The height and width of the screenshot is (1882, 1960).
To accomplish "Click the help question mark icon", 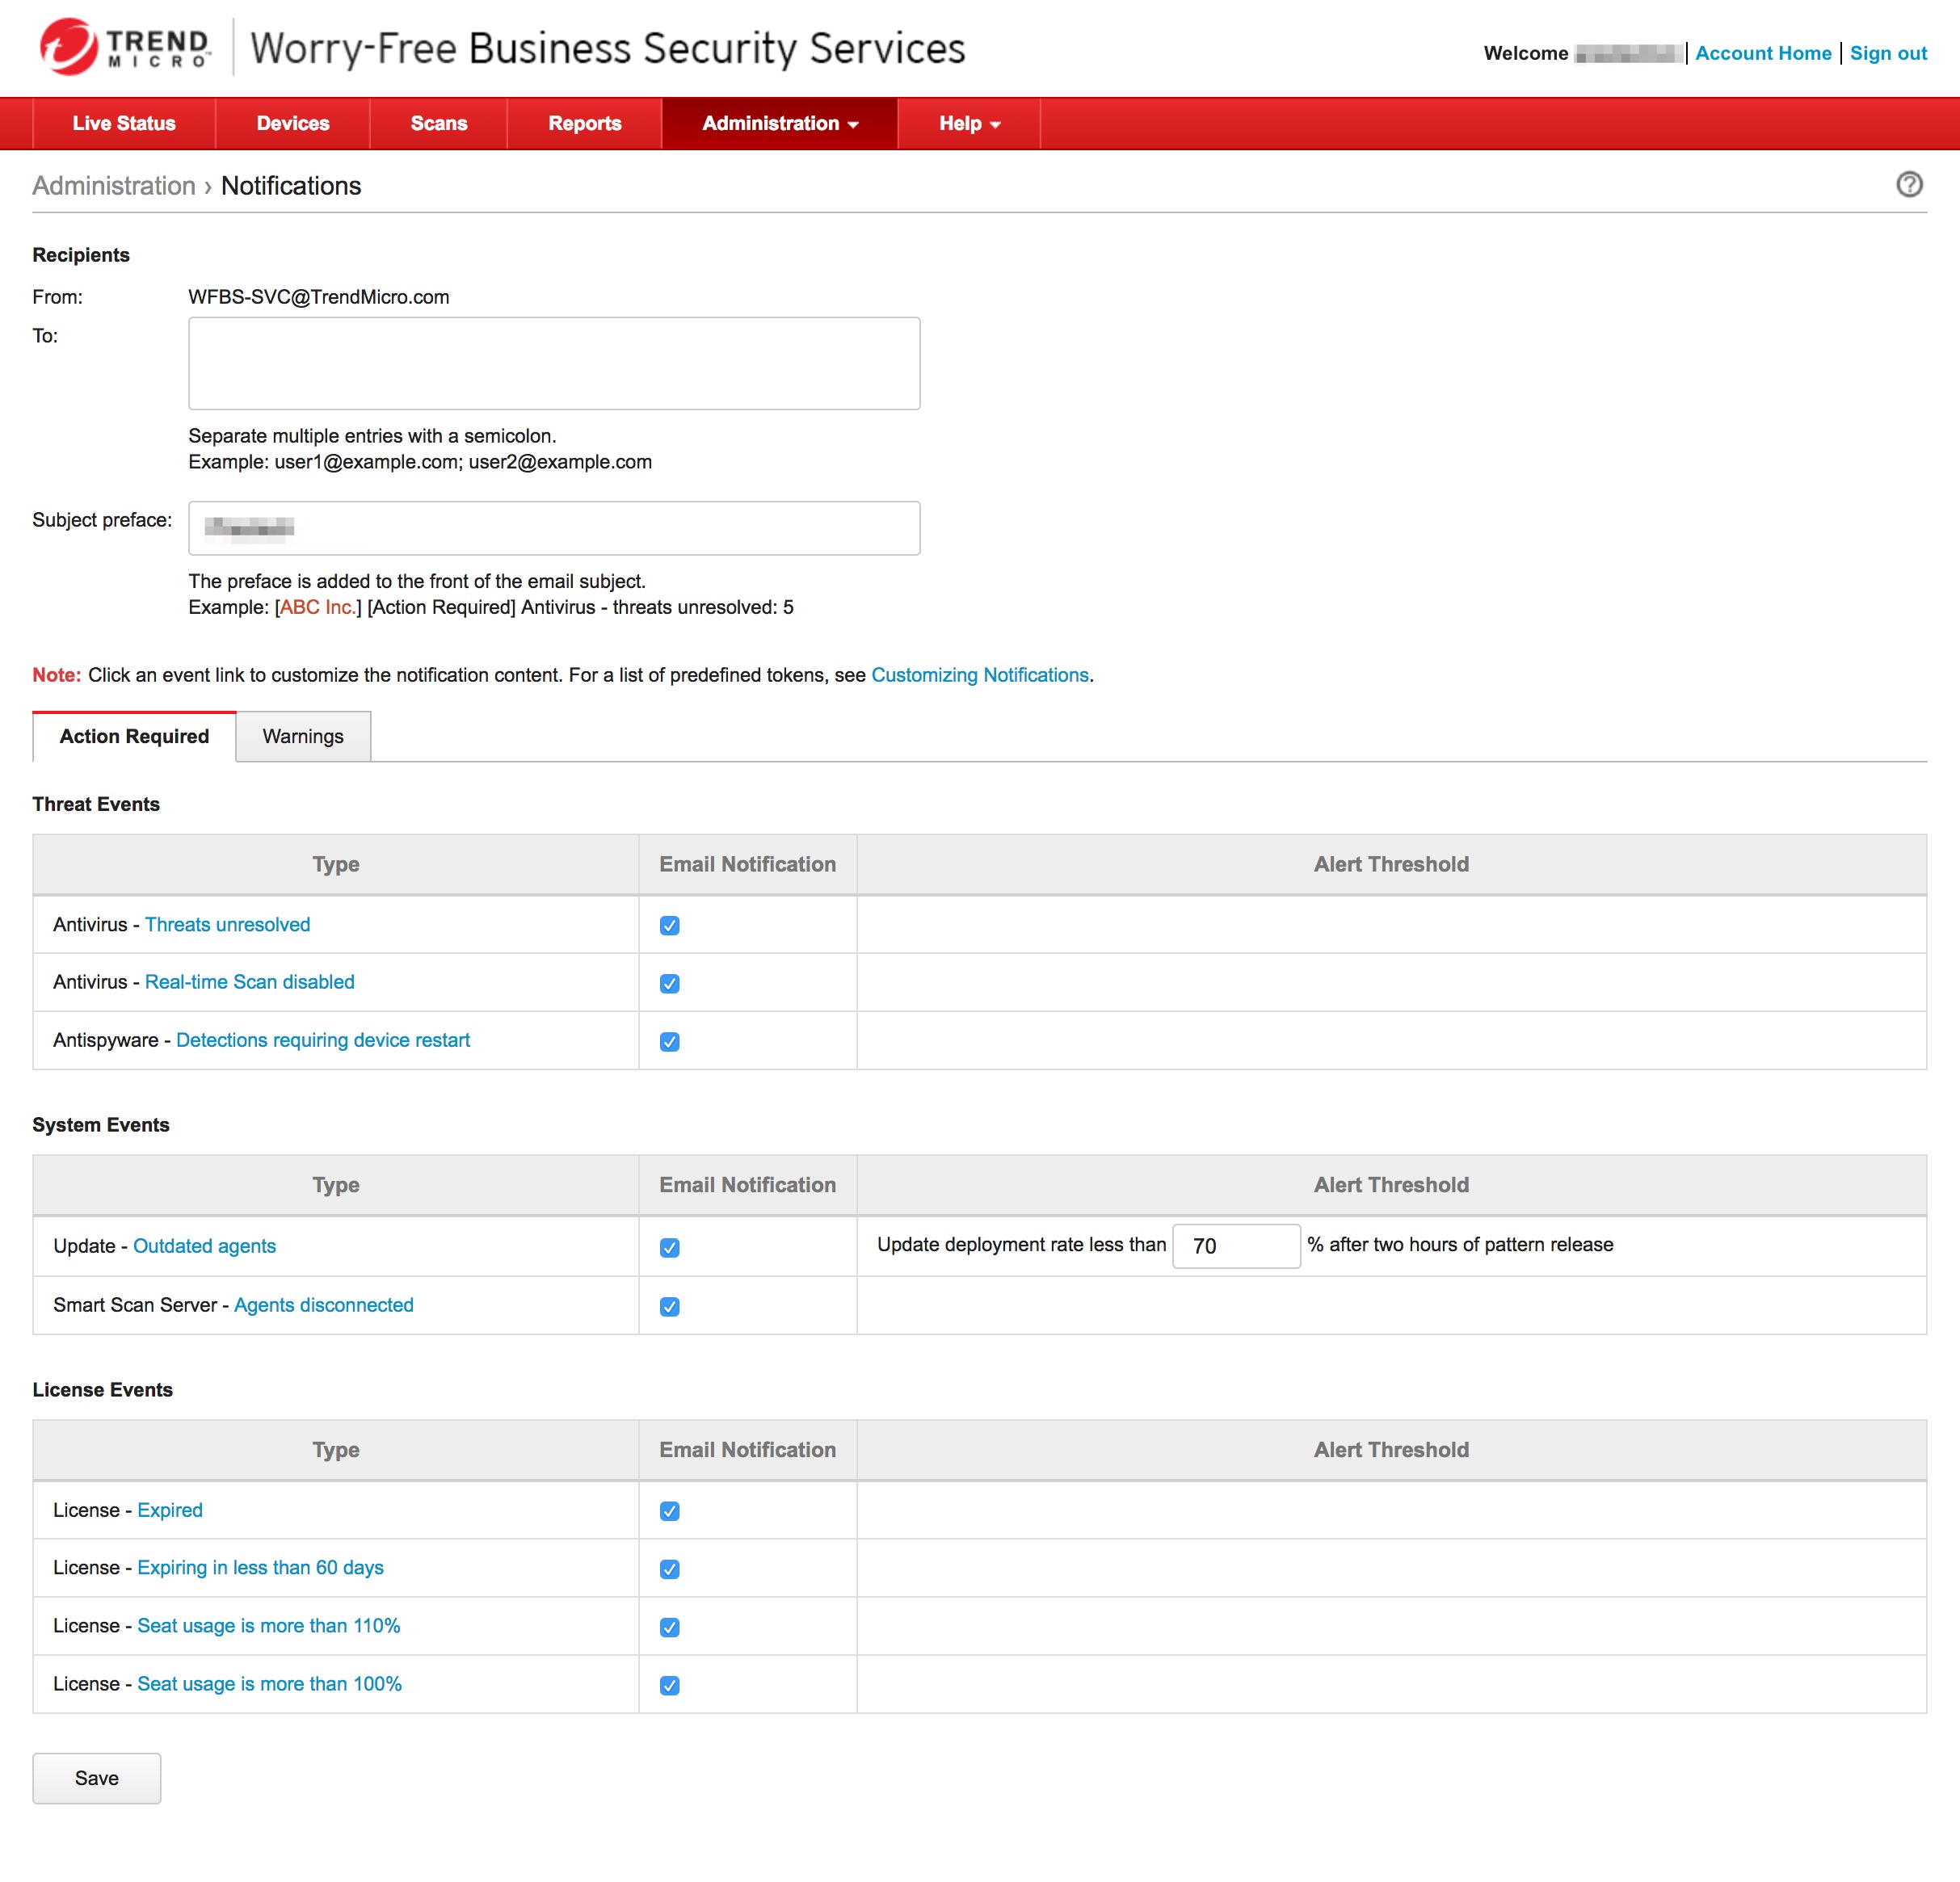I will pos(1908,185).
